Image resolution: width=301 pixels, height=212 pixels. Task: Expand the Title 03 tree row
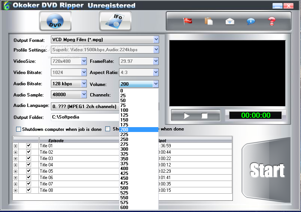(x=16, y=159)
